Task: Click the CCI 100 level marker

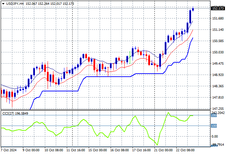Action: click(214, 126)
